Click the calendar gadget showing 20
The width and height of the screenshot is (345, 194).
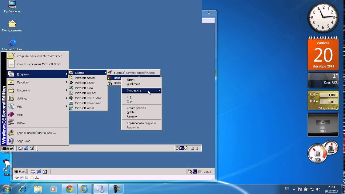click(323, 53)
